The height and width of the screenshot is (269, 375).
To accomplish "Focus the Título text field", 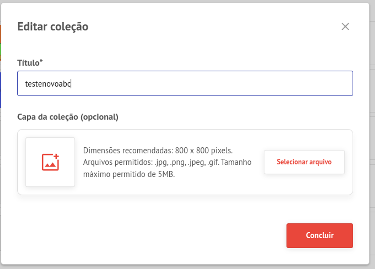I will (x=185, y=83).
